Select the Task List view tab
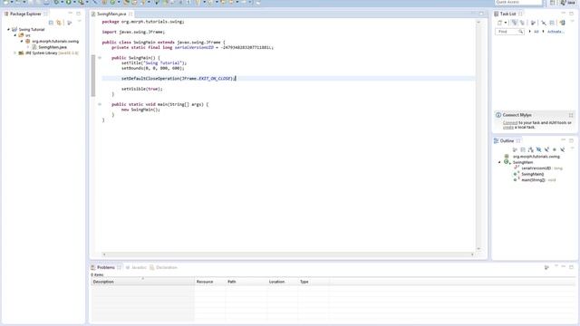Image resolution: width=580 pixels, height=326 pixels. tap(507, 14)
